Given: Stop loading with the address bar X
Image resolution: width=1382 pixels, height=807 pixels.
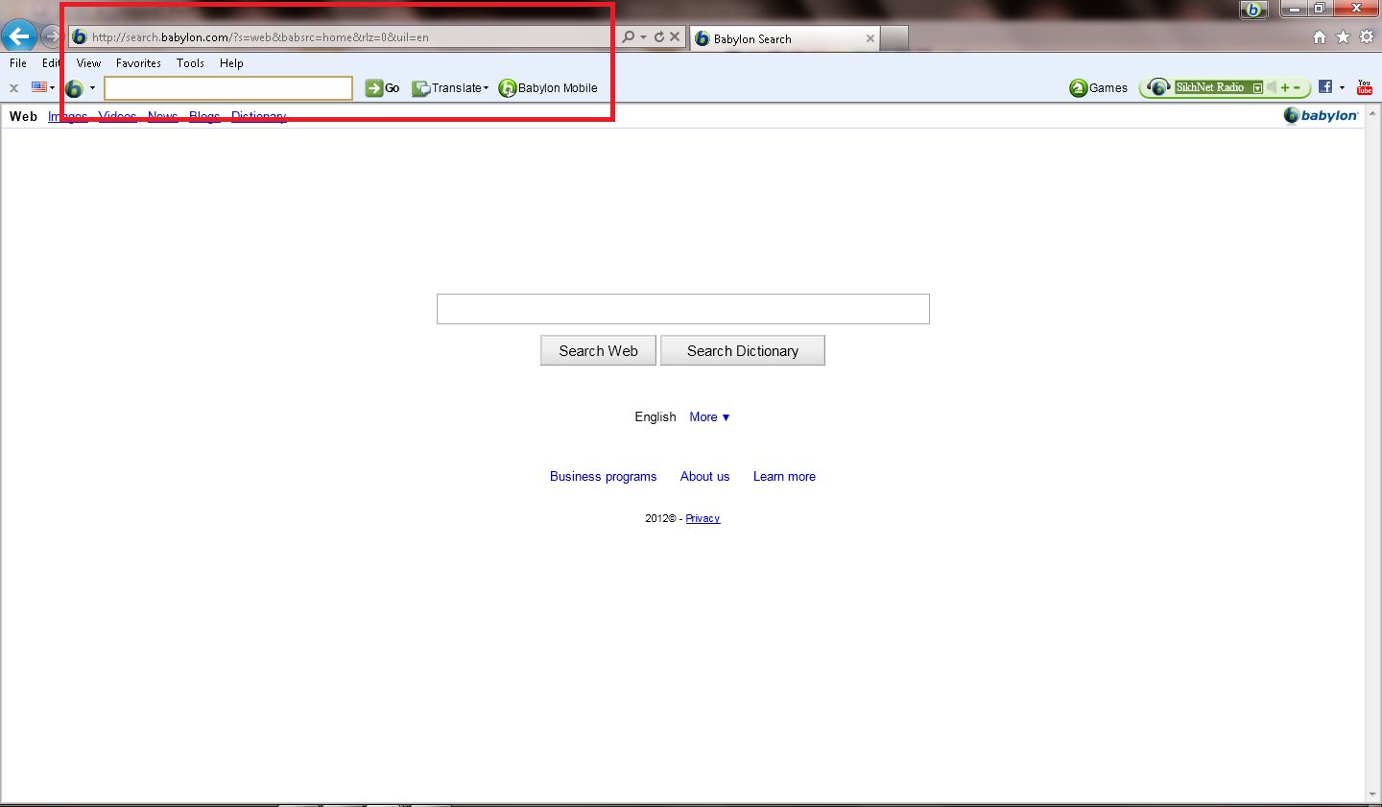Looking at the screenshot, I should coord(675,37).
